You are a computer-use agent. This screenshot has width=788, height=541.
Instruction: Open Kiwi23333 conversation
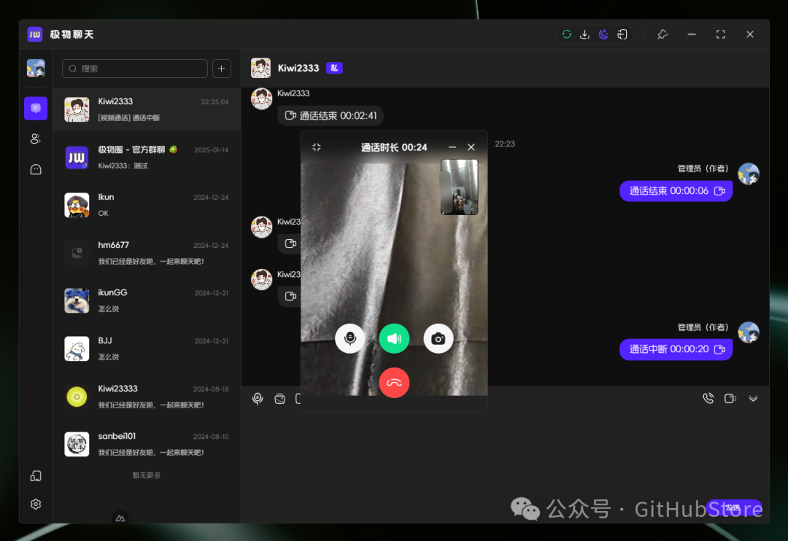147,397
